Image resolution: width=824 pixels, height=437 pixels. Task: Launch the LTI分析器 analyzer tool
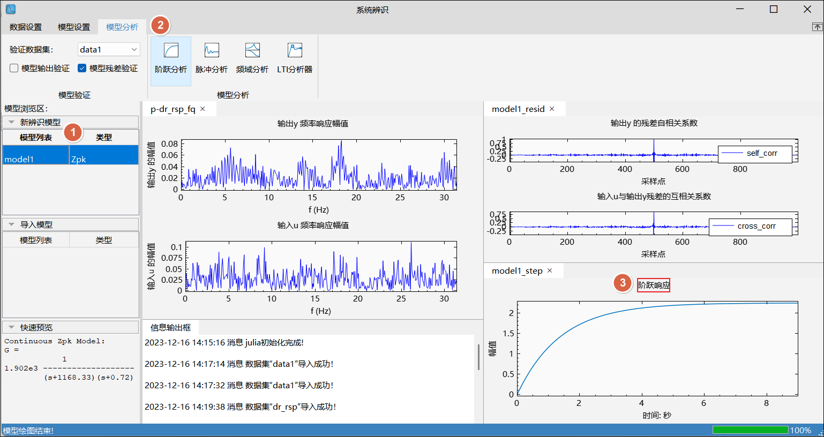(294, 58)
